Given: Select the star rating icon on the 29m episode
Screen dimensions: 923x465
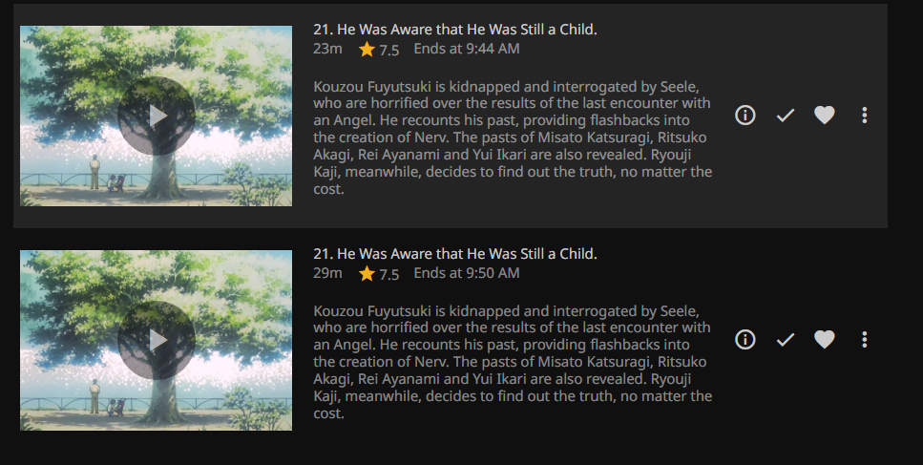Looking at the screenshot, I should tap(367, 274).
